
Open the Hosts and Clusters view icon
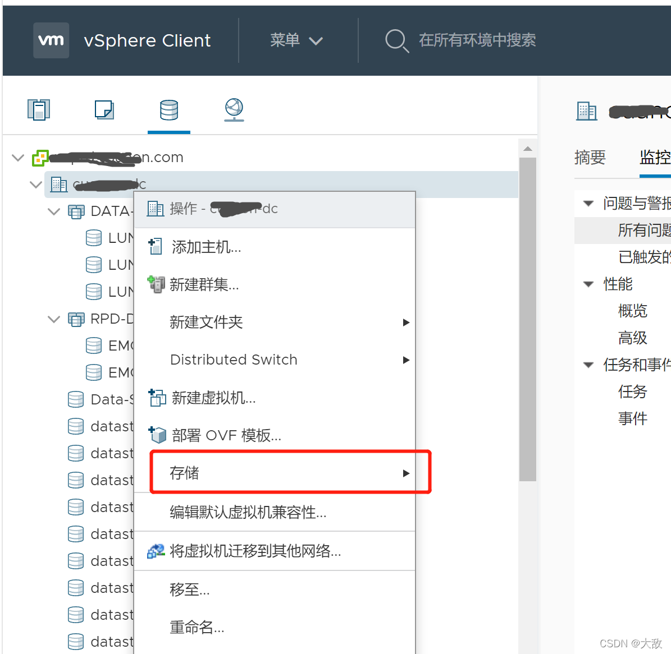pyautogui.click(x=39, y=110)
